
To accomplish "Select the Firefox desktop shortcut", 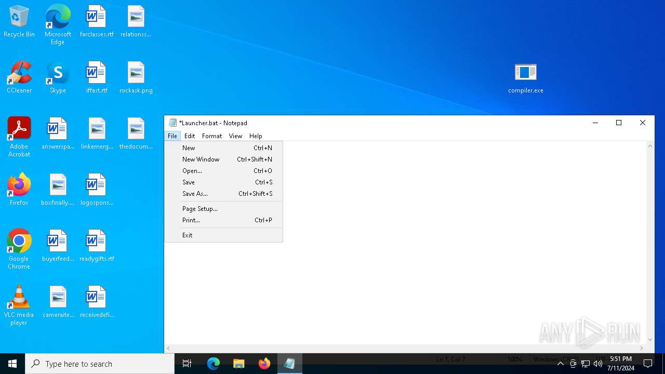I will coord(19,190).
